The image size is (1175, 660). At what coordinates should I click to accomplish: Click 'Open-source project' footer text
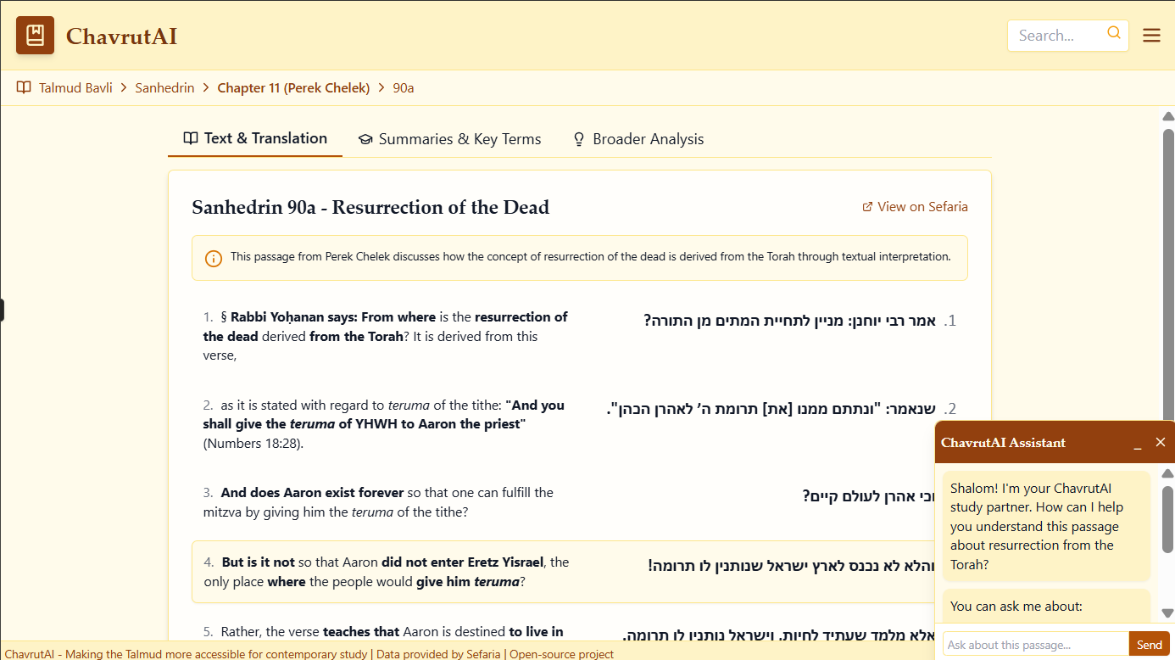pyautogui.click(x=561, y=654)
